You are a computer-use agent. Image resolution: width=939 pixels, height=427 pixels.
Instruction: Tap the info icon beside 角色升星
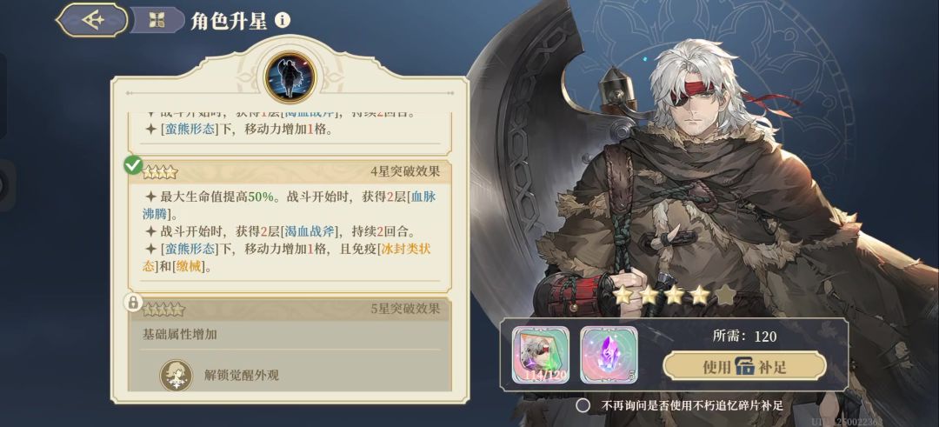(283, 20)
